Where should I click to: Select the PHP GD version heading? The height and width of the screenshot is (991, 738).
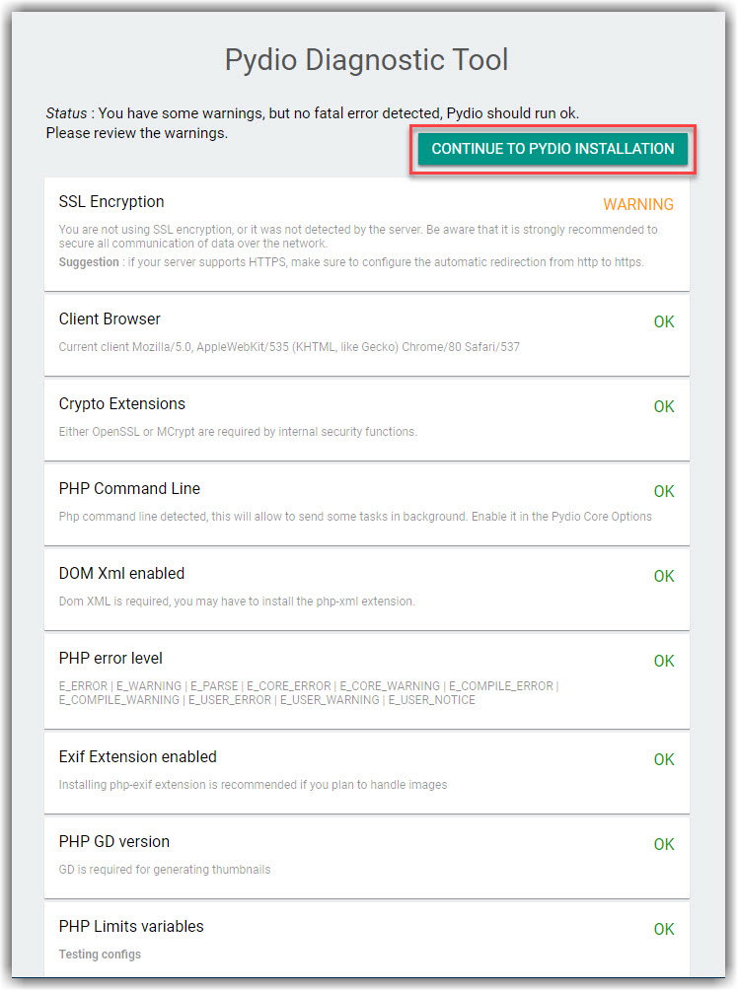pyautogui.click(x=114, y=841)
